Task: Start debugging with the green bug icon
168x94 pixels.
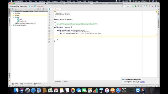Action: click(x=136, y=6)
